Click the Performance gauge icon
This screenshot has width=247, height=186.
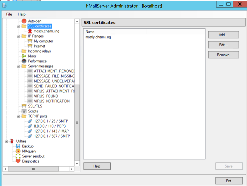pos(24,61)
